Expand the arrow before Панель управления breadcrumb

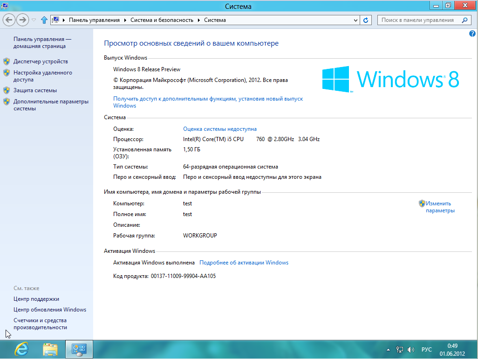(64, 20)
